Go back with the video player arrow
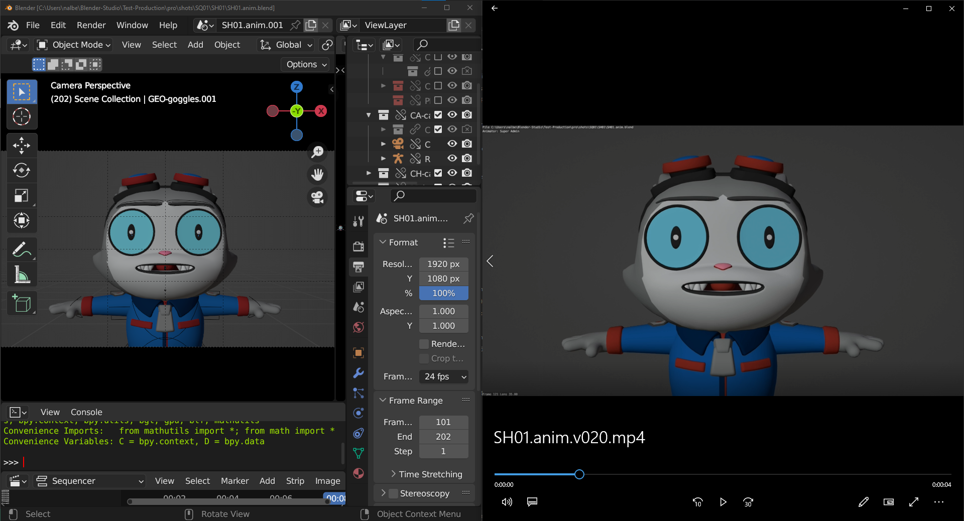This screenshot has width=964, height=521. click(x=495, y=8)
